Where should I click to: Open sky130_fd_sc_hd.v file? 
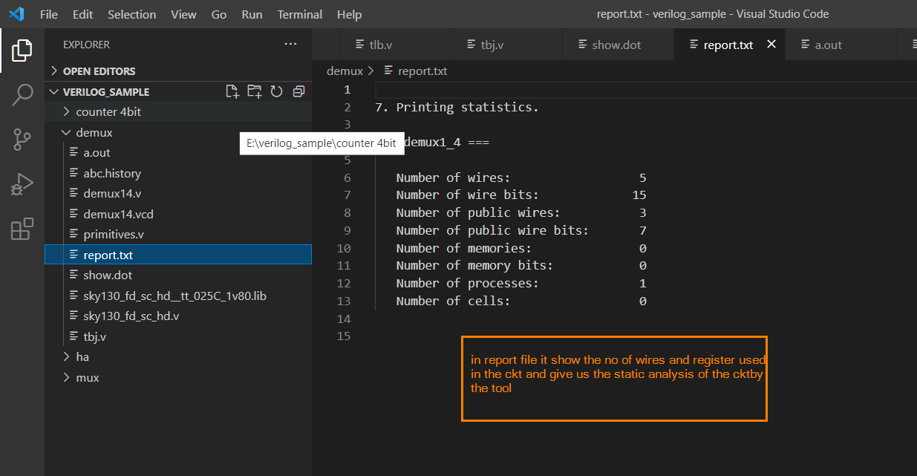pos(178,316)
